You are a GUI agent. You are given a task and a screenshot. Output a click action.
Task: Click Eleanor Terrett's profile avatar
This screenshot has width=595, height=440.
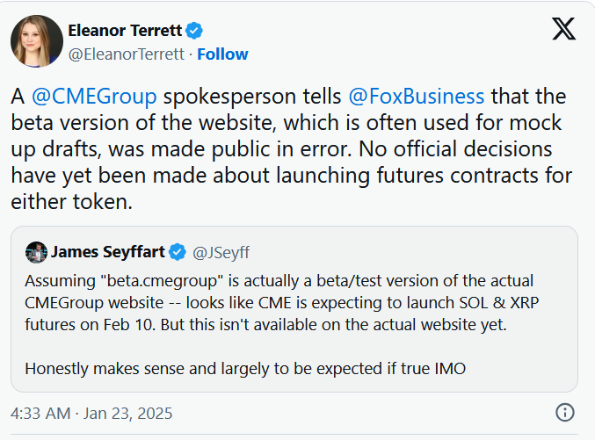point(36,42)
